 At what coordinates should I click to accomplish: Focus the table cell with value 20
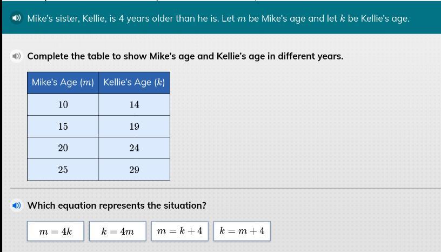coord(63,148)
